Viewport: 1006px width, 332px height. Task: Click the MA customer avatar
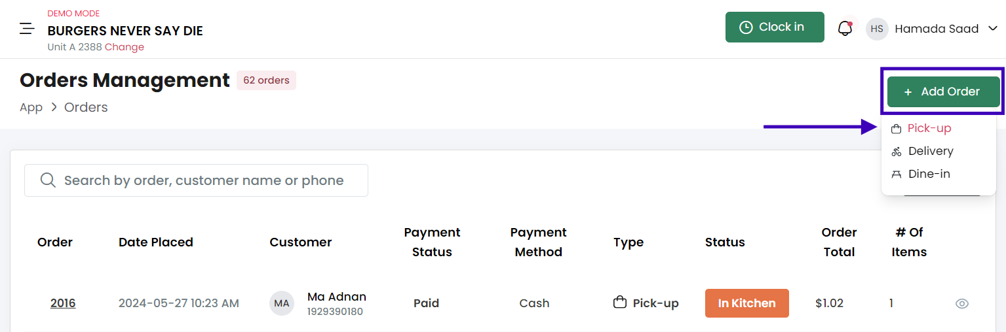(x=282, y=303)
